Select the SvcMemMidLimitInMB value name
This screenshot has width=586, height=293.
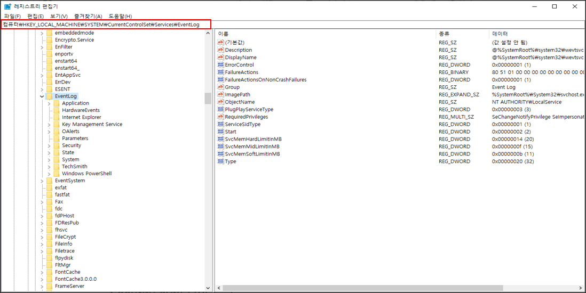point(252,146)
